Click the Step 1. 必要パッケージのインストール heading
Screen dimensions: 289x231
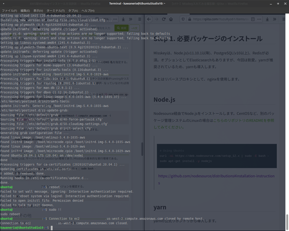point(208,39)
